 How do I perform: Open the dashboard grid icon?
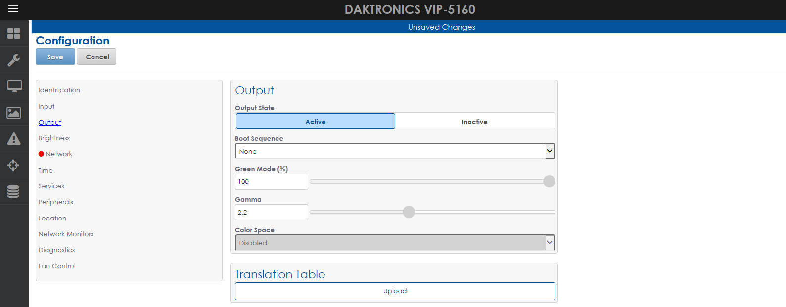tap(14, 34)
